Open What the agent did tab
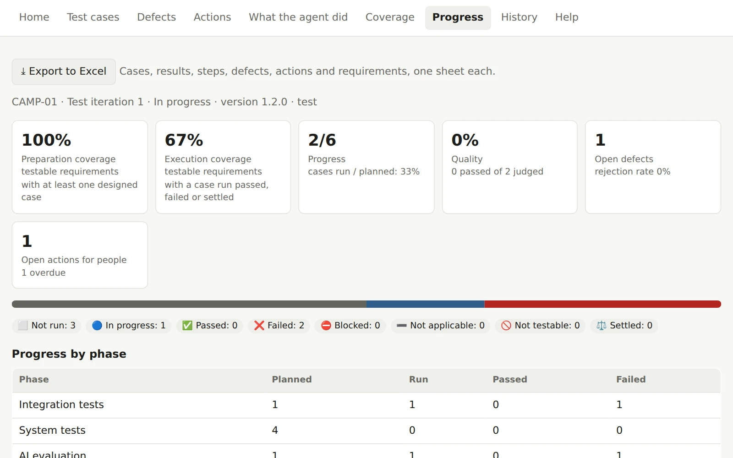This screenshot has height=458, width=733. [298, 17]
